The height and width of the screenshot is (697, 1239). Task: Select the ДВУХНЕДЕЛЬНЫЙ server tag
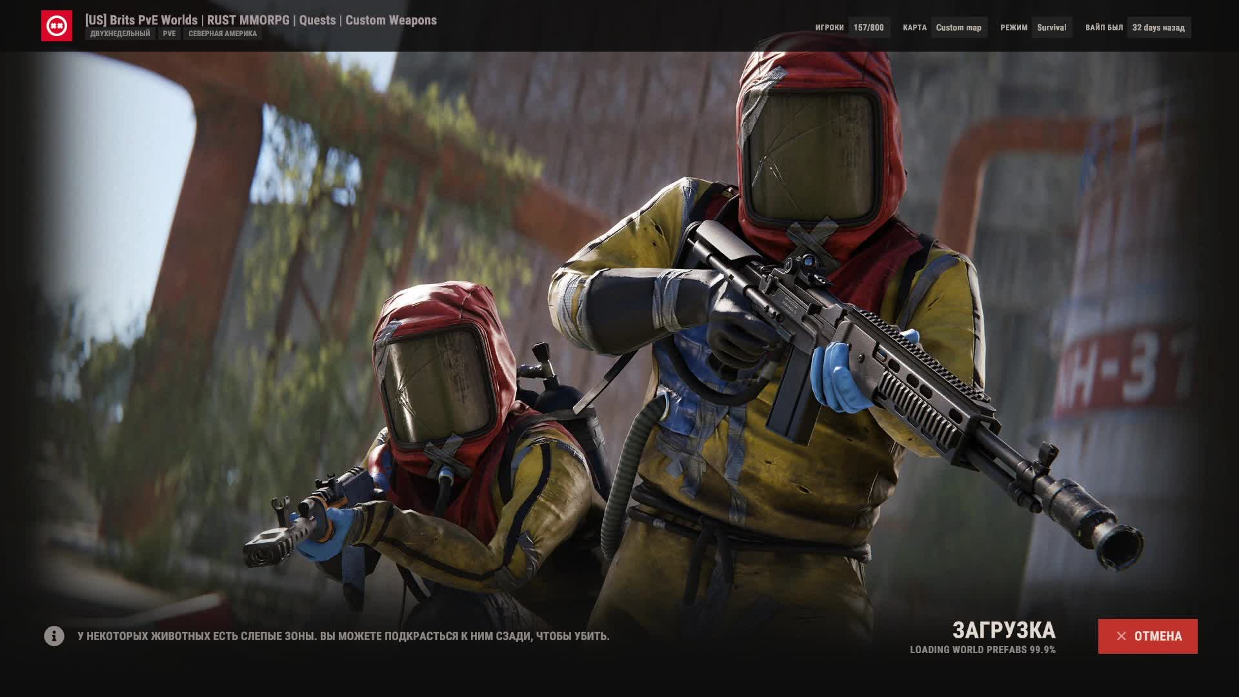[120, 34]
